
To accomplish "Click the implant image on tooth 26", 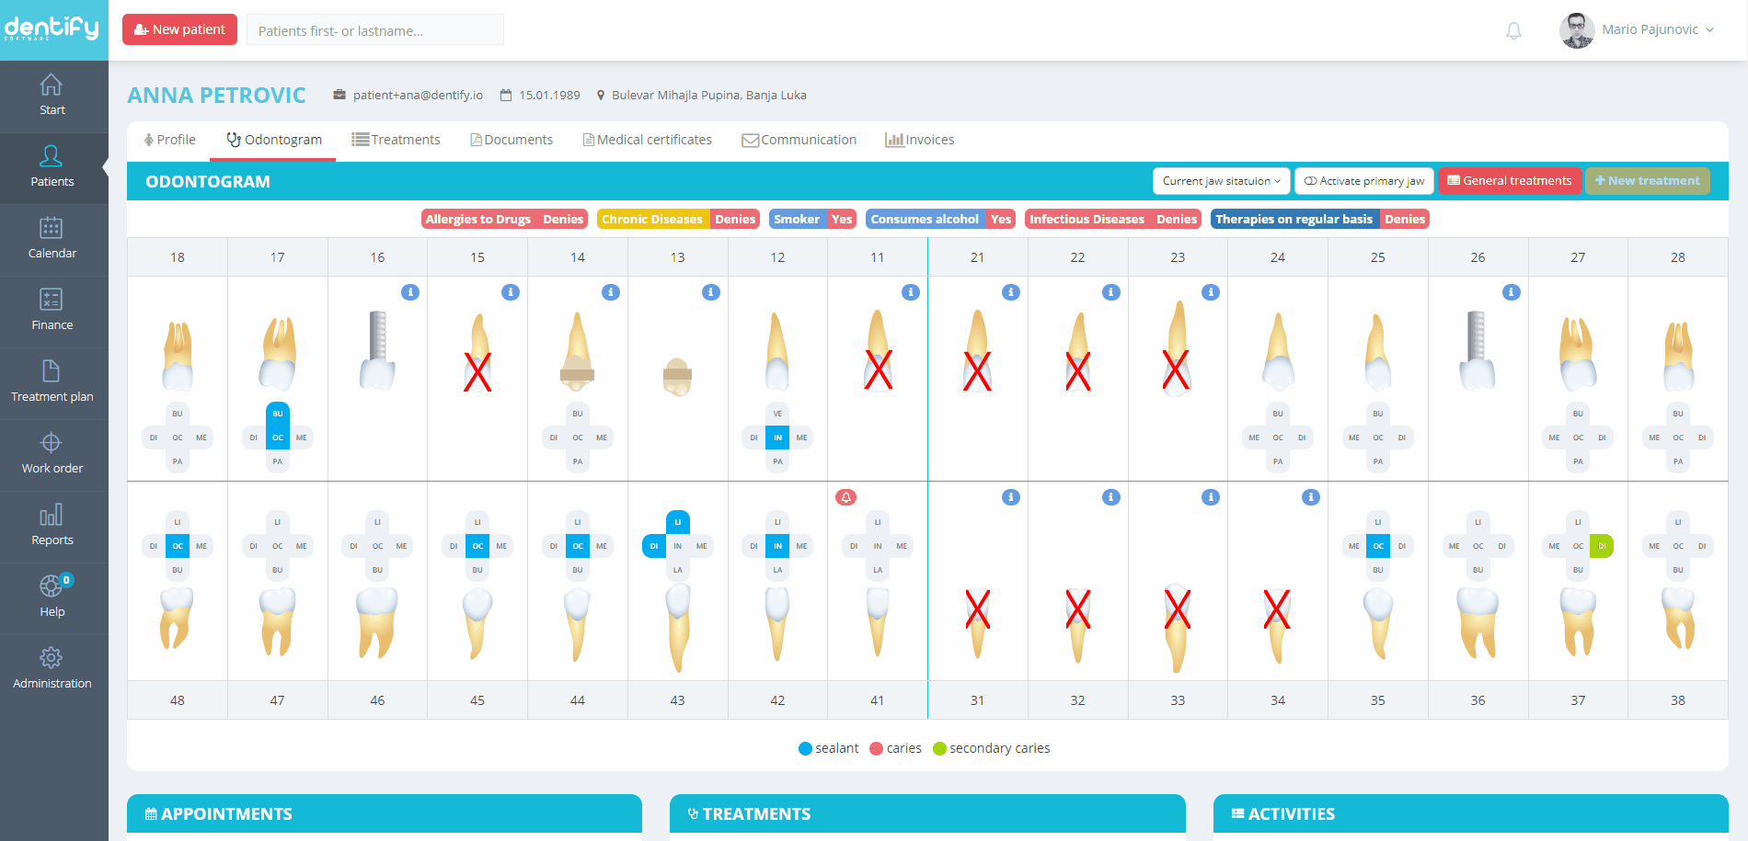I will pos(1477,351).
